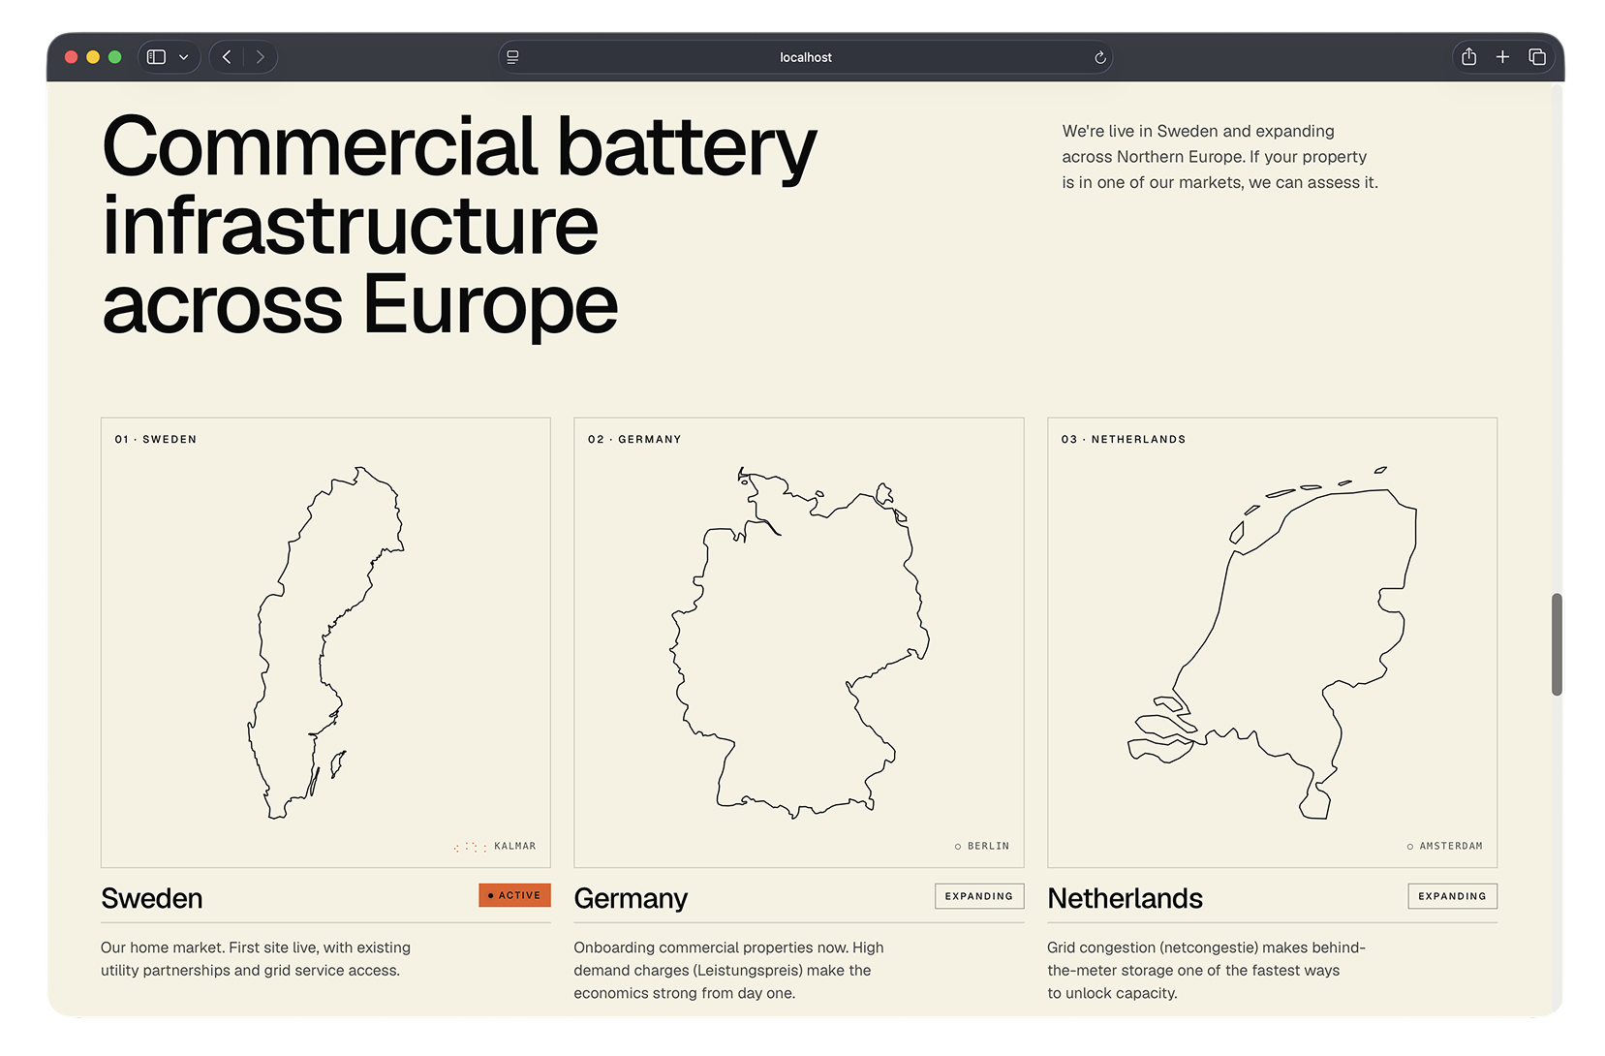Click the page reload icon in the address bar

pos(1099,57)
